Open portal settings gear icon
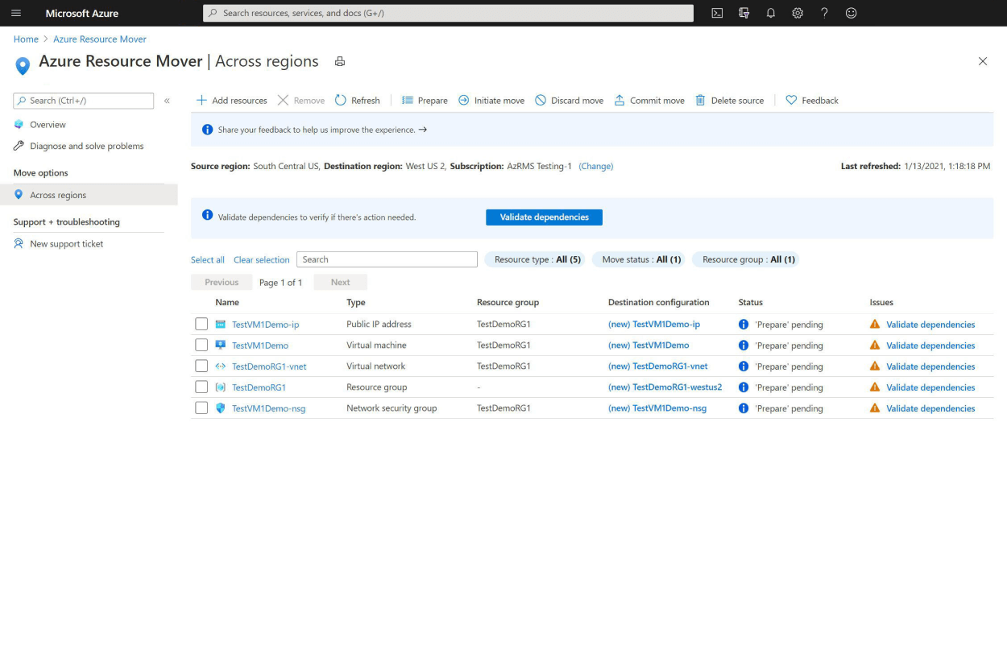1007x646 pixels. (x=798, y=13)
